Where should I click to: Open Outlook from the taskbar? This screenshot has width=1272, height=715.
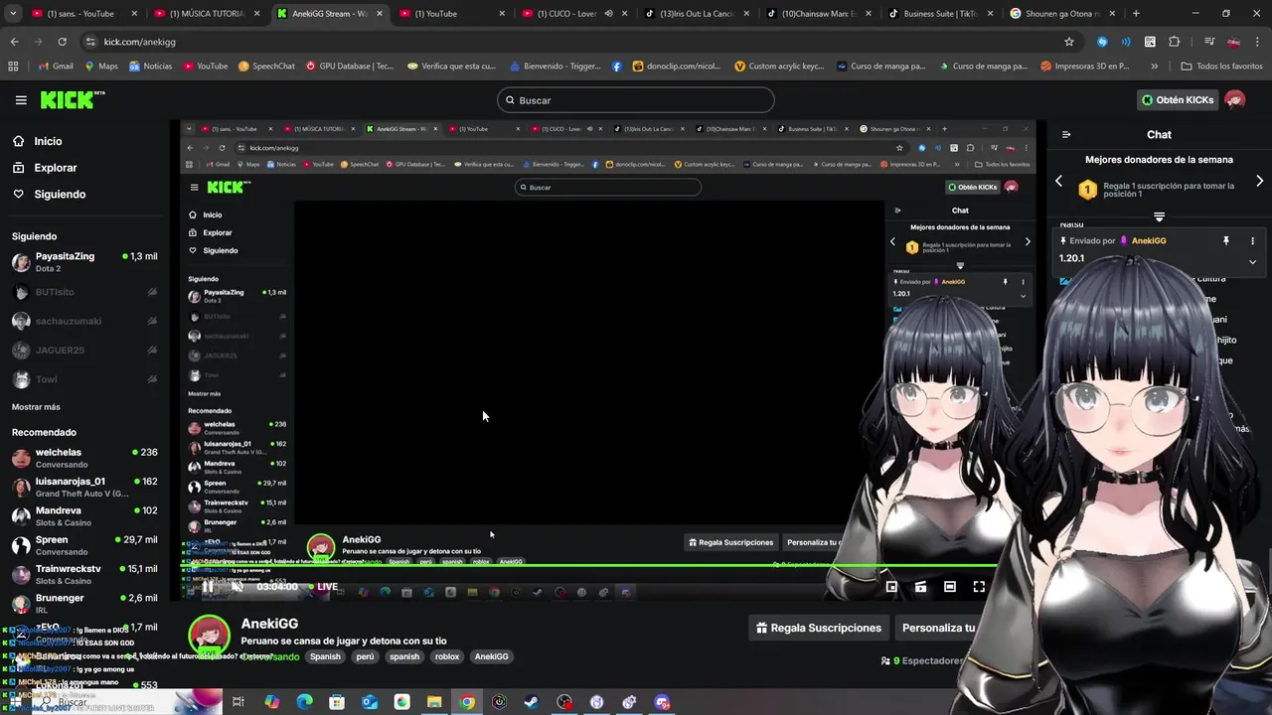coord(370,702)
